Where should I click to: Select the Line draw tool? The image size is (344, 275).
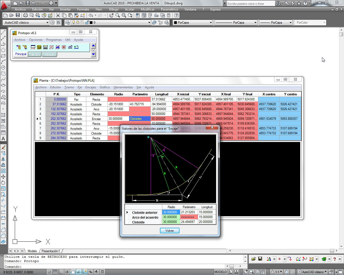point(3,32)
